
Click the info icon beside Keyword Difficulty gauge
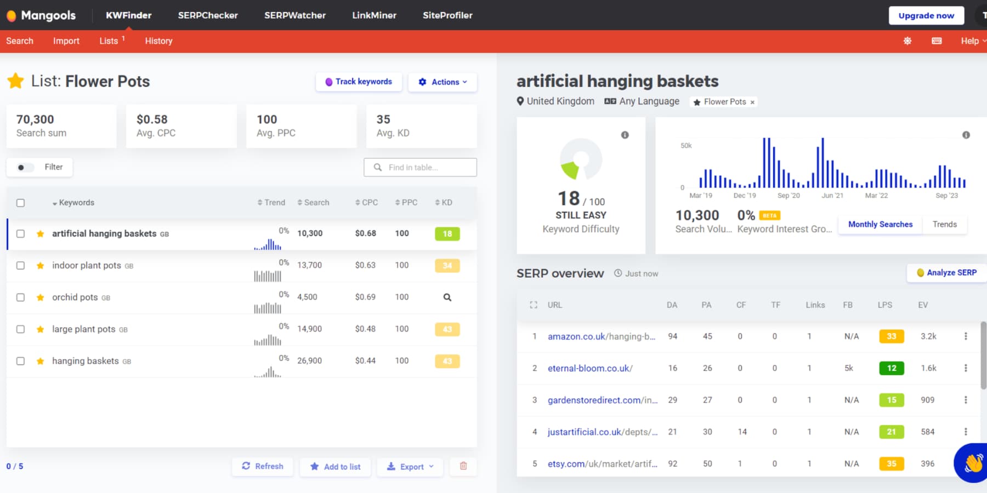tap(625, 135)
